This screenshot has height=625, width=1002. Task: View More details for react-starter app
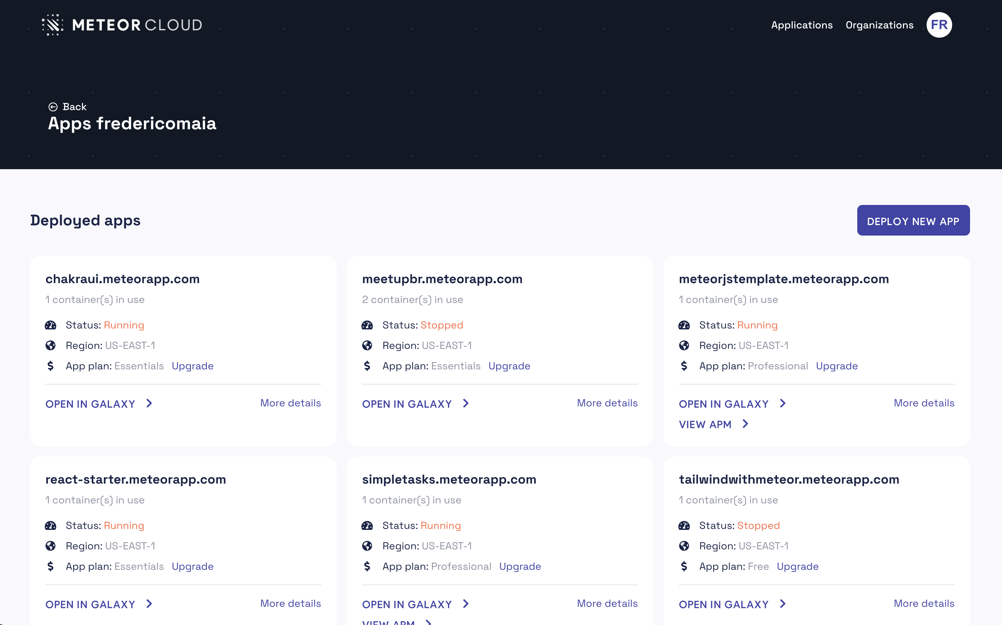(x=290, y=604)
